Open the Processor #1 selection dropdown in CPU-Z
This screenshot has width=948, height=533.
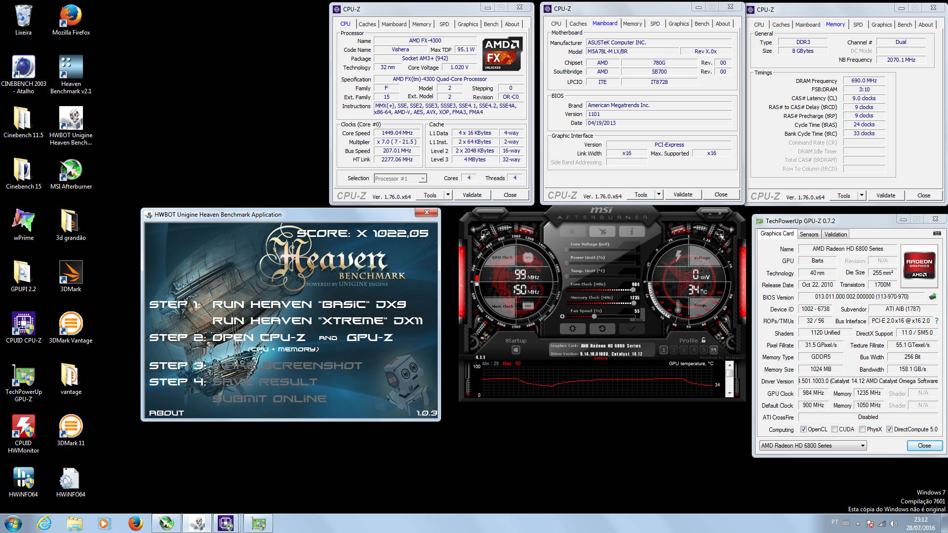(400, 179)
